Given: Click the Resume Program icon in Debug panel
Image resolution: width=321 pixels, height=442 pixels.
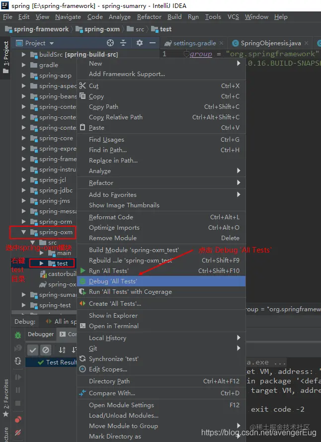Looking at the screenshot, I should (x=18, y=377).
